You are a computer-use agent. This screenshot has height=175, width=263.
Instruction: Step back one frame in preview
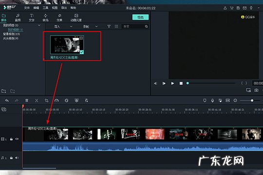tap(155, 83)
